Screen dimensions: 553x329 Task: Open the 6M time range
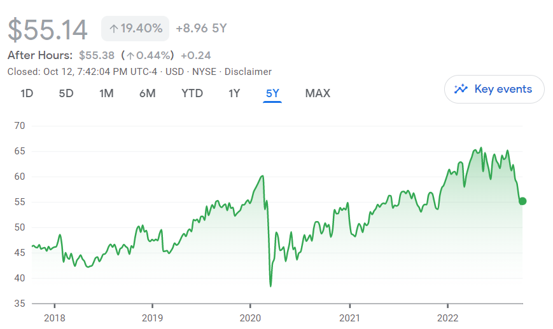coord(147,93)
